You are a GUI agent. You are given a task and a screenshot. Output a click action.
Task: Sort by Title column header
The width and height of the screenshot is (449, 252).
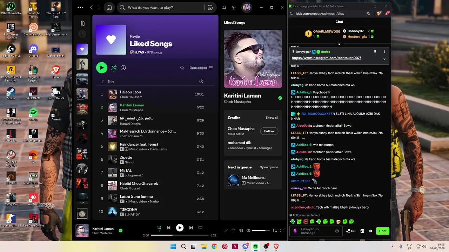[111, 82]
